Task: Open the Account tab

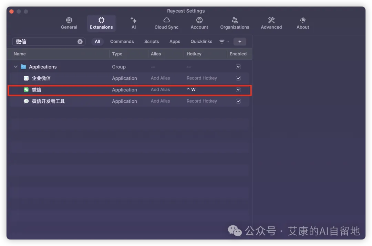Action: coord(199,23)
